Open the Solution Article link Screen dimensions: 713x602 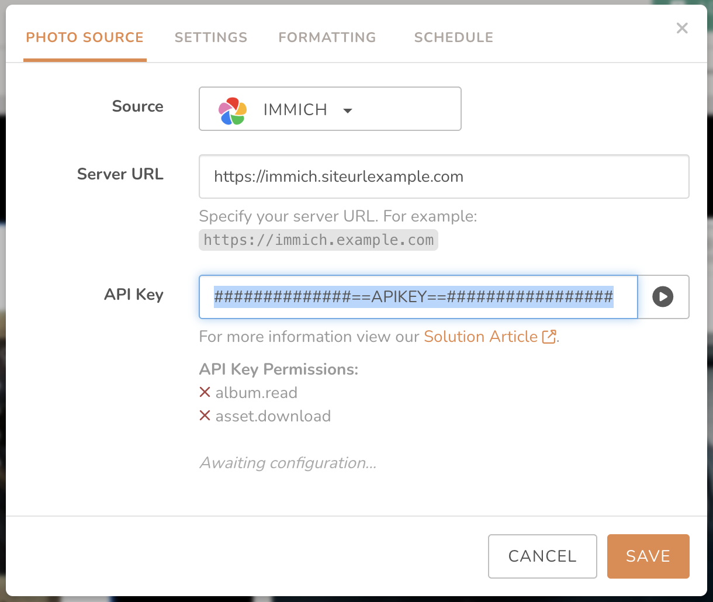[x=480, y=337]
